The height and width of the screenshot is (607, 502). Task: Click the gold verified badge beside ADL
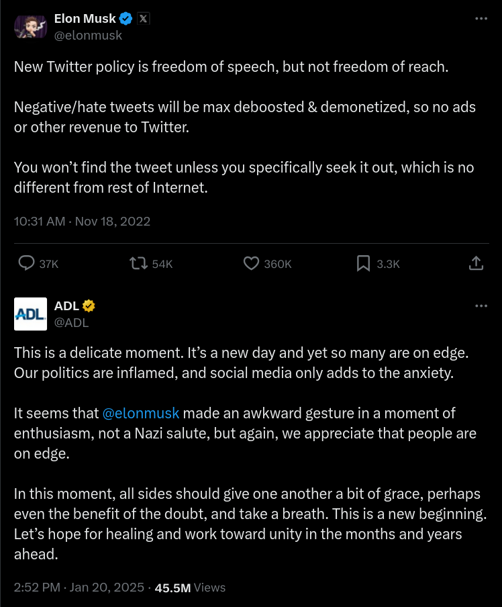tap(89, 306)
